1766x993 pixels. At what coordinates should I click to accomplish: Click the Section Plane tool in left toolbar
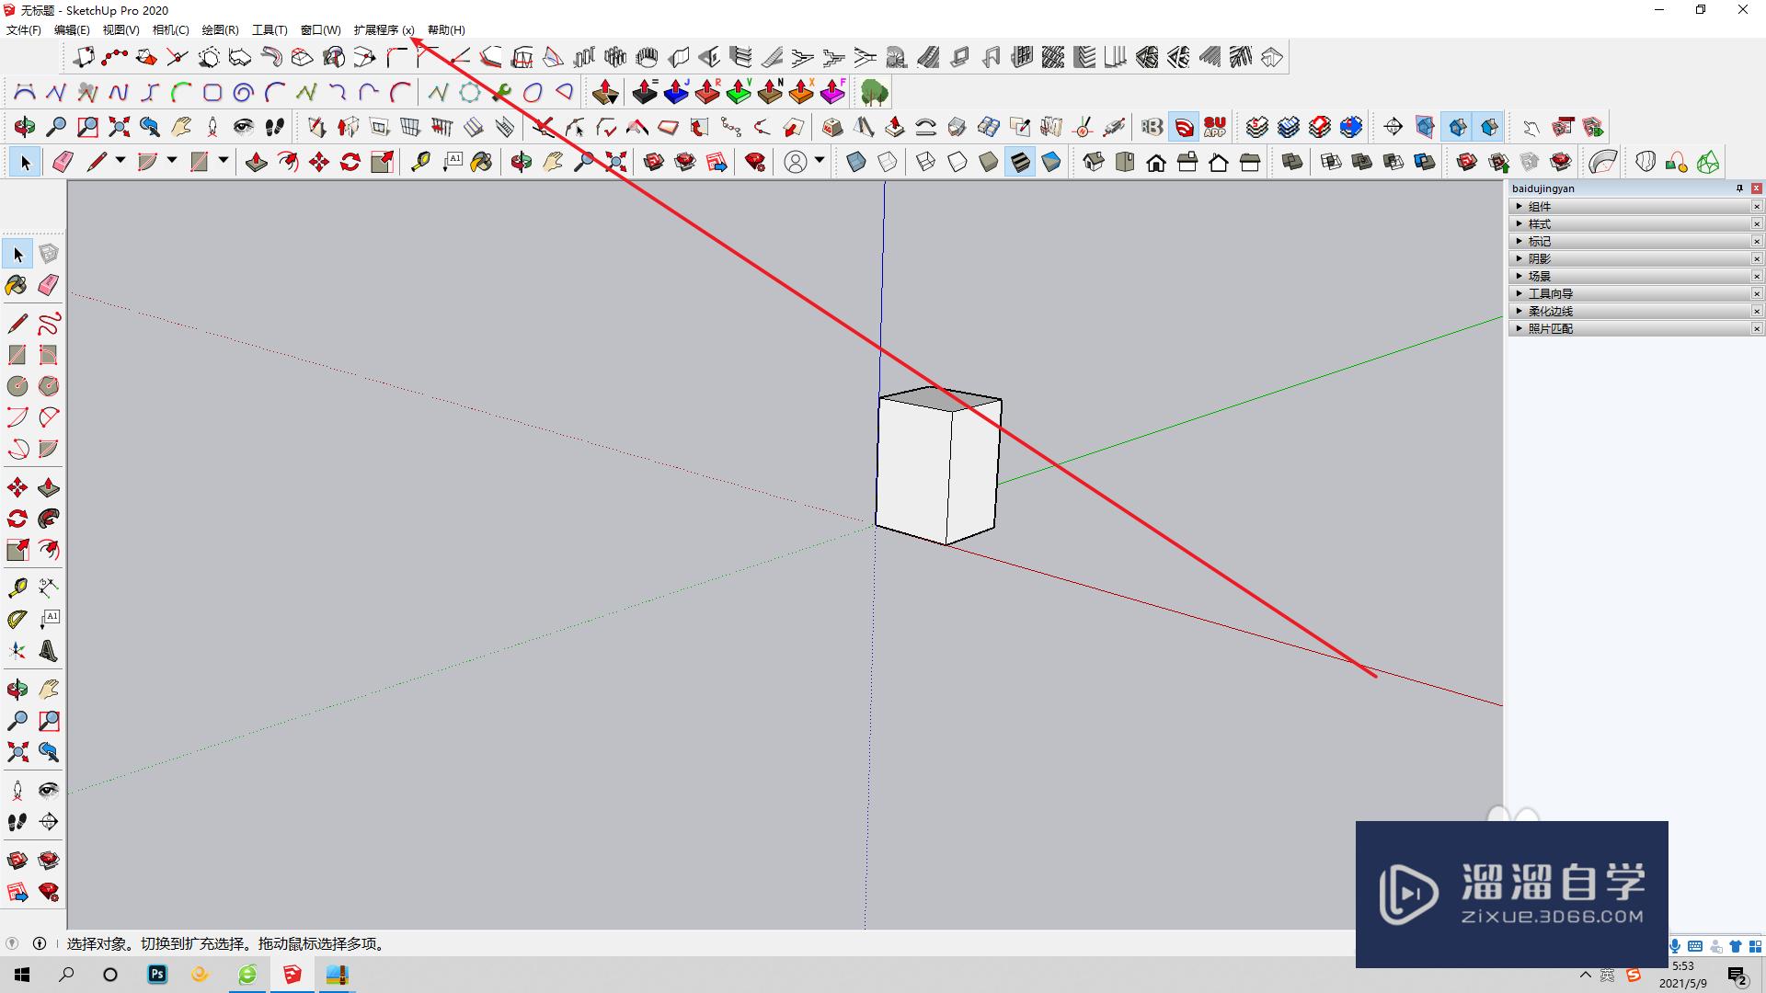coord(49,822)
